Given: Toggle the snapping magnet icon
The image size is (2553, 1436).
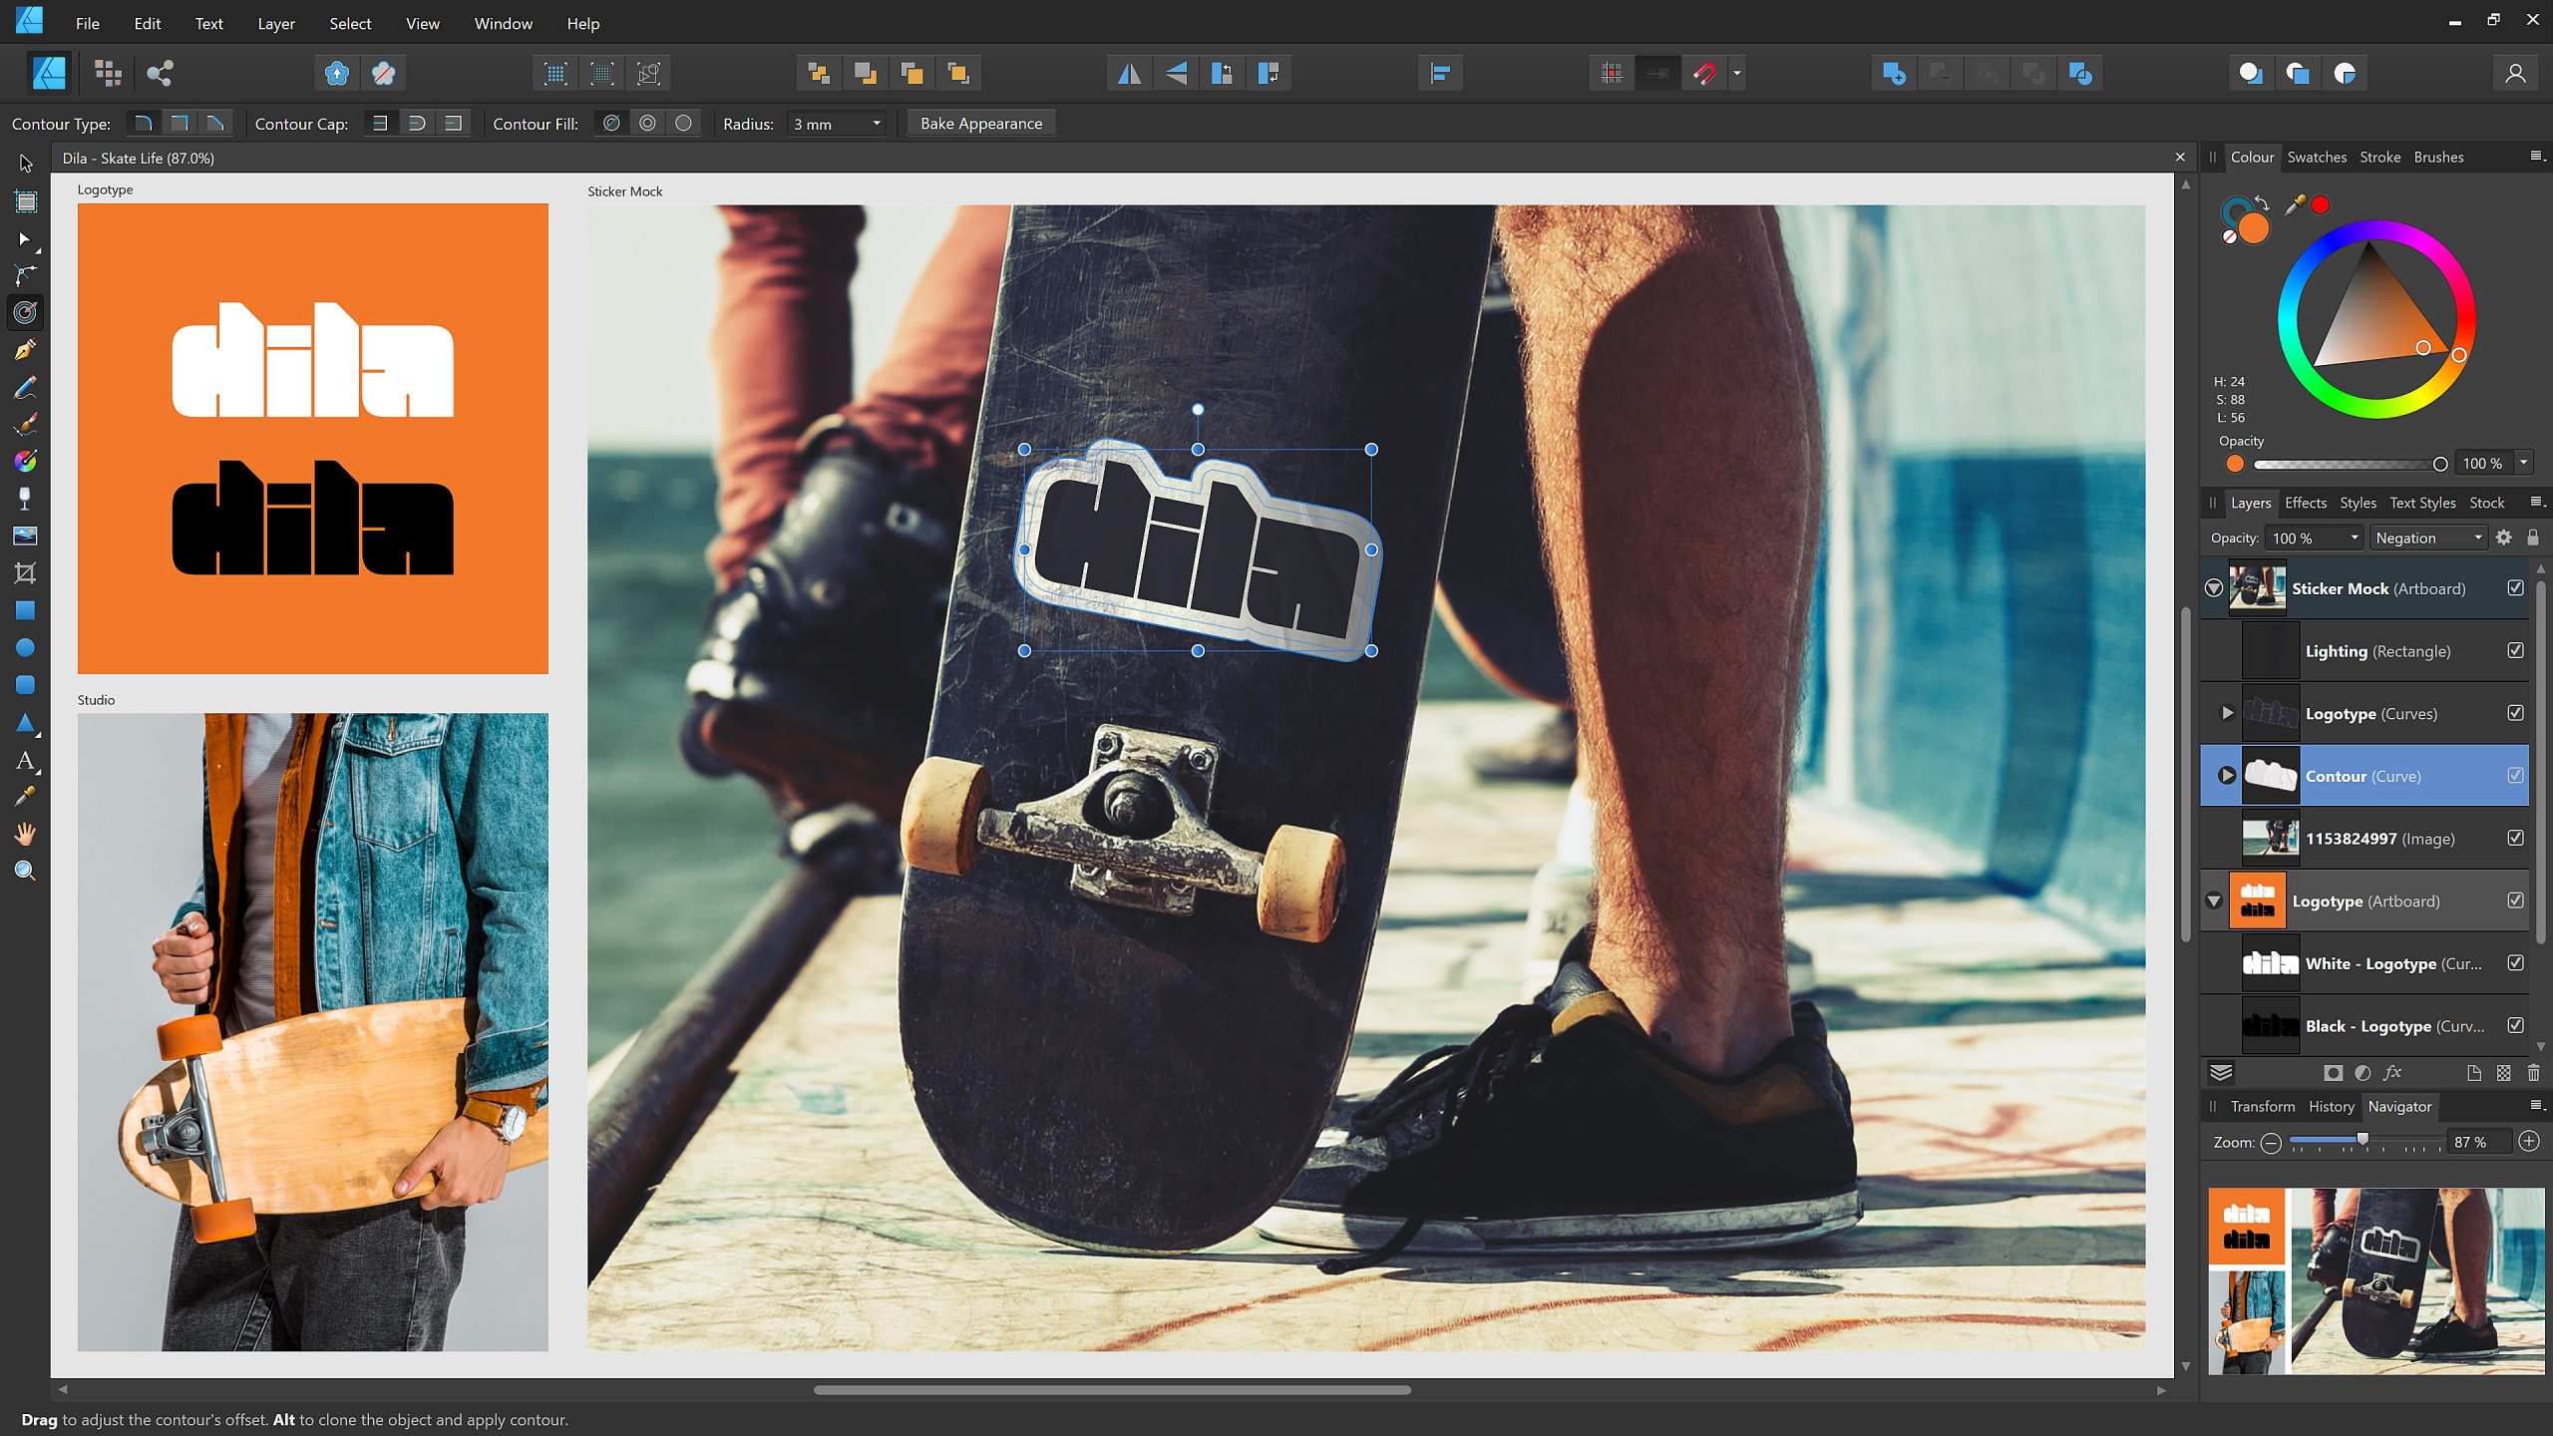Looking at the screenshot, I should pos(1704,72).
